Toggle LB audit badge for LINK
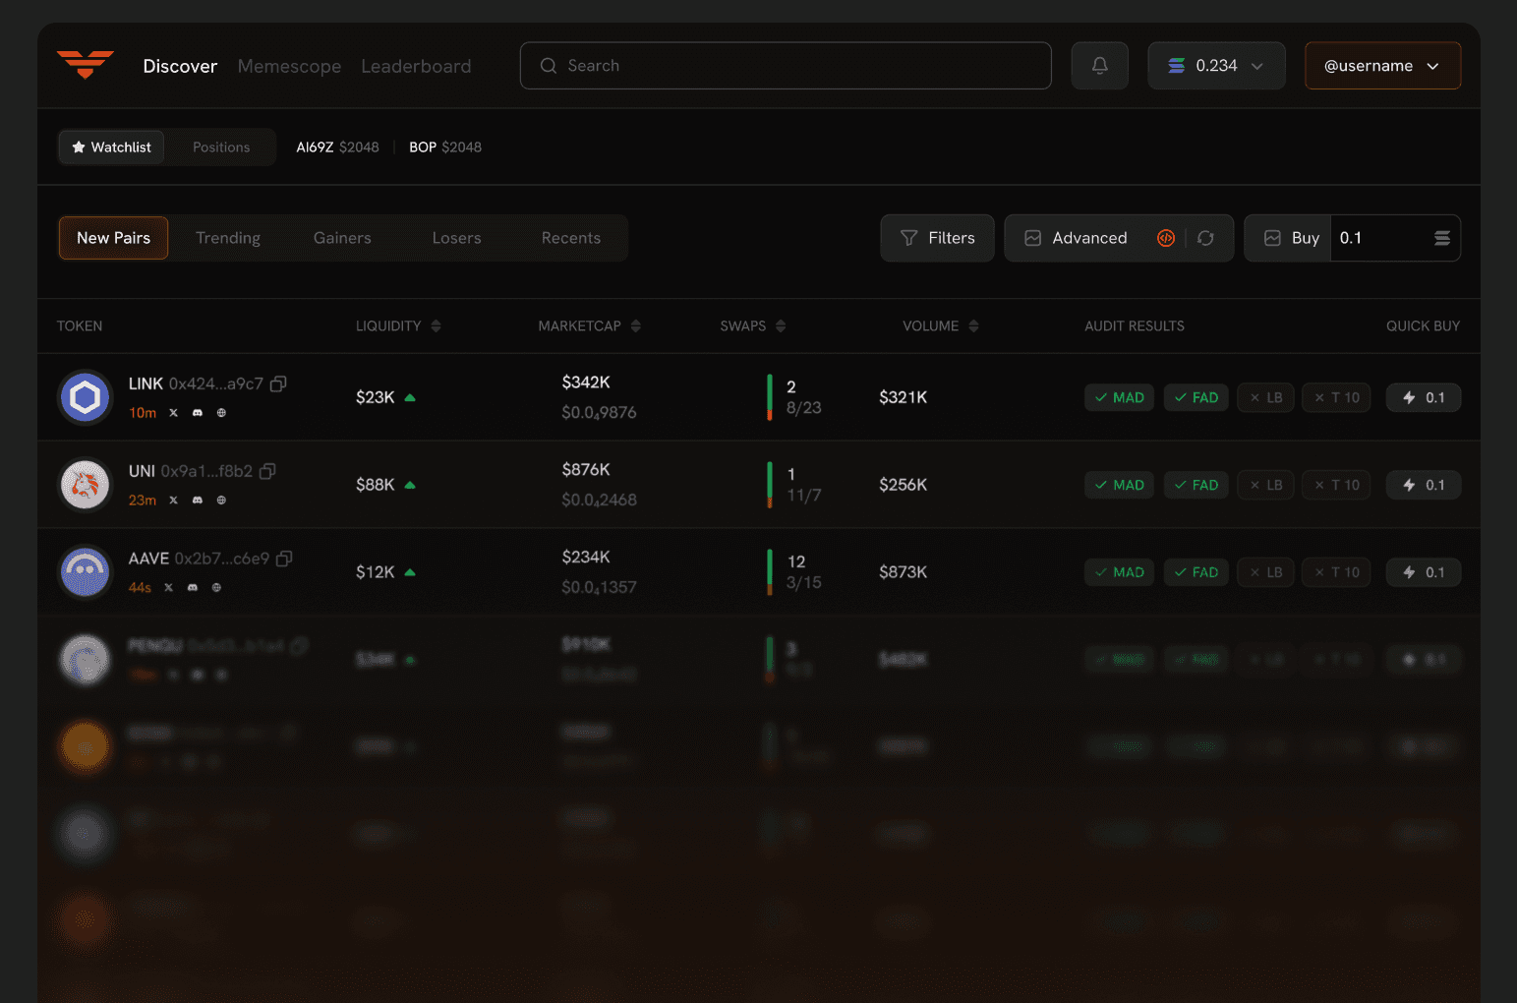The height and width of the screenshot is (1003, 1517). click(x=1265, y=397)
